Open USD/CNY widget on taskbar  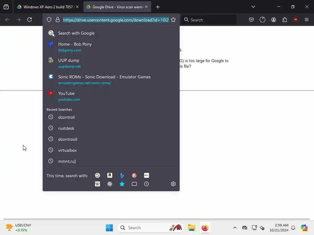[18, 228]
